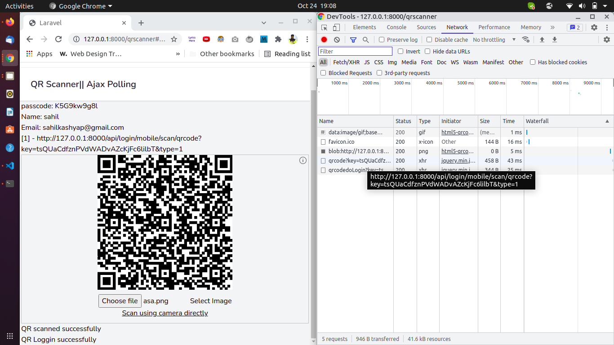This screenshot has height=345, width=614.
Task: Filter requests by Img type
Action: click(x=392, y=62)
